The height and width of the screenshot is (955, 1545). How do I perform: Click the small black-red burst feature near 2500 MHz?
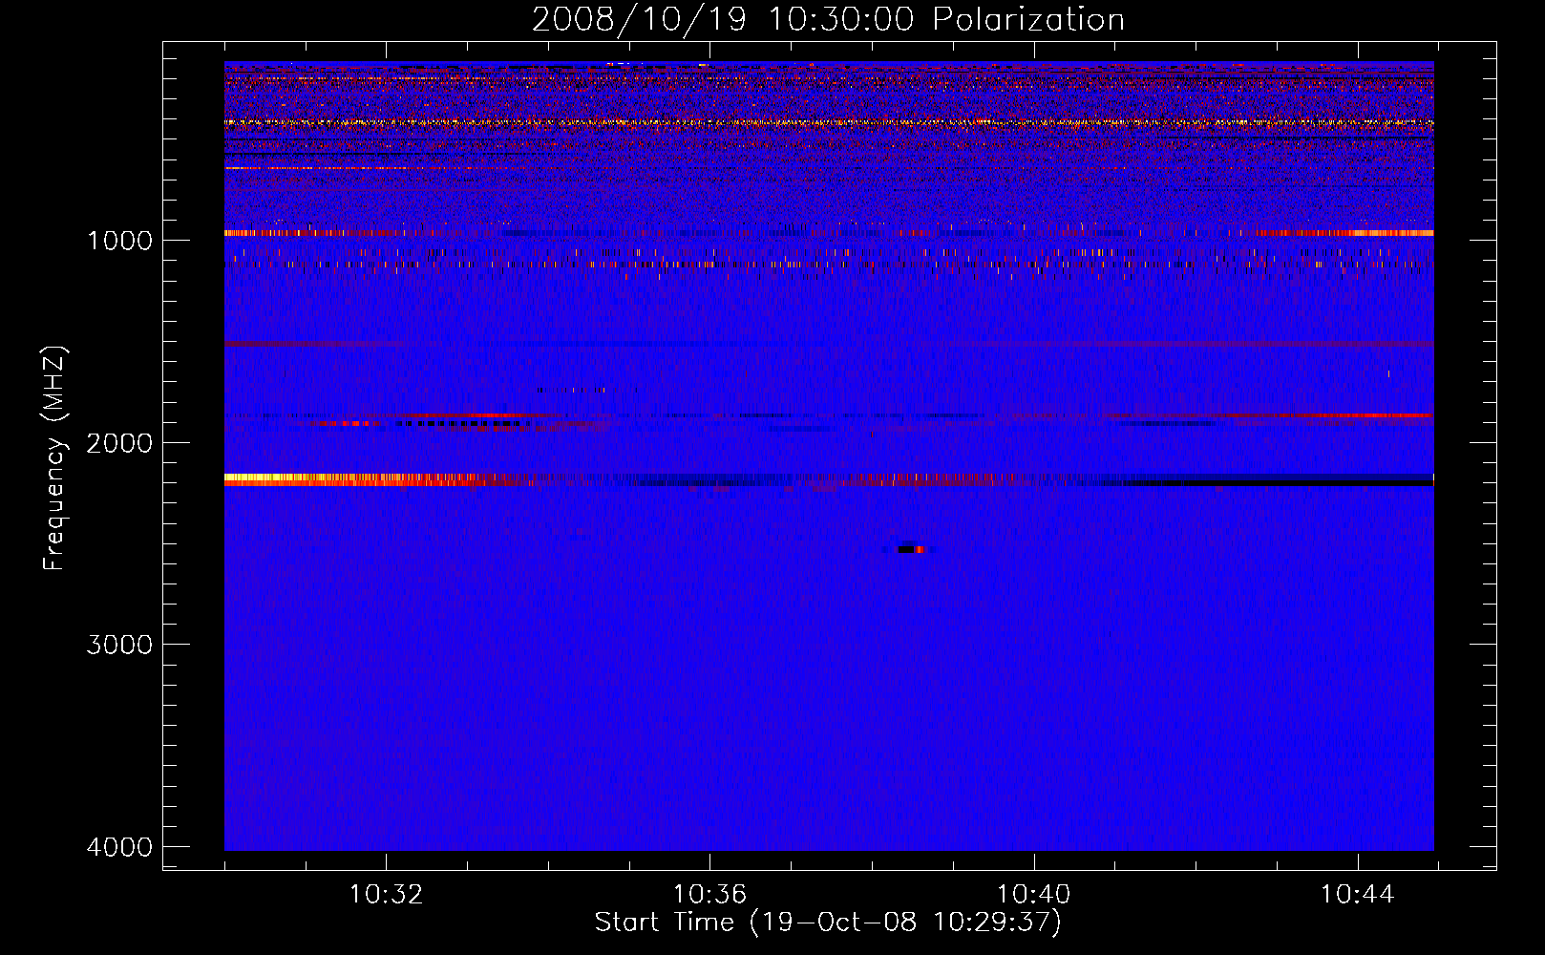click(912, 549)
